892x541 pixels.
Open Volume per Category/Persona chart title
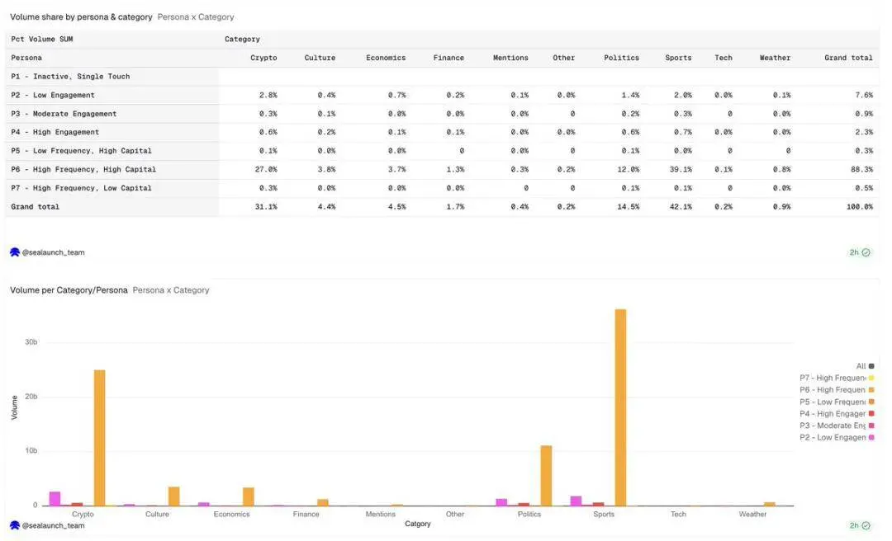click(x=69, y=289)
